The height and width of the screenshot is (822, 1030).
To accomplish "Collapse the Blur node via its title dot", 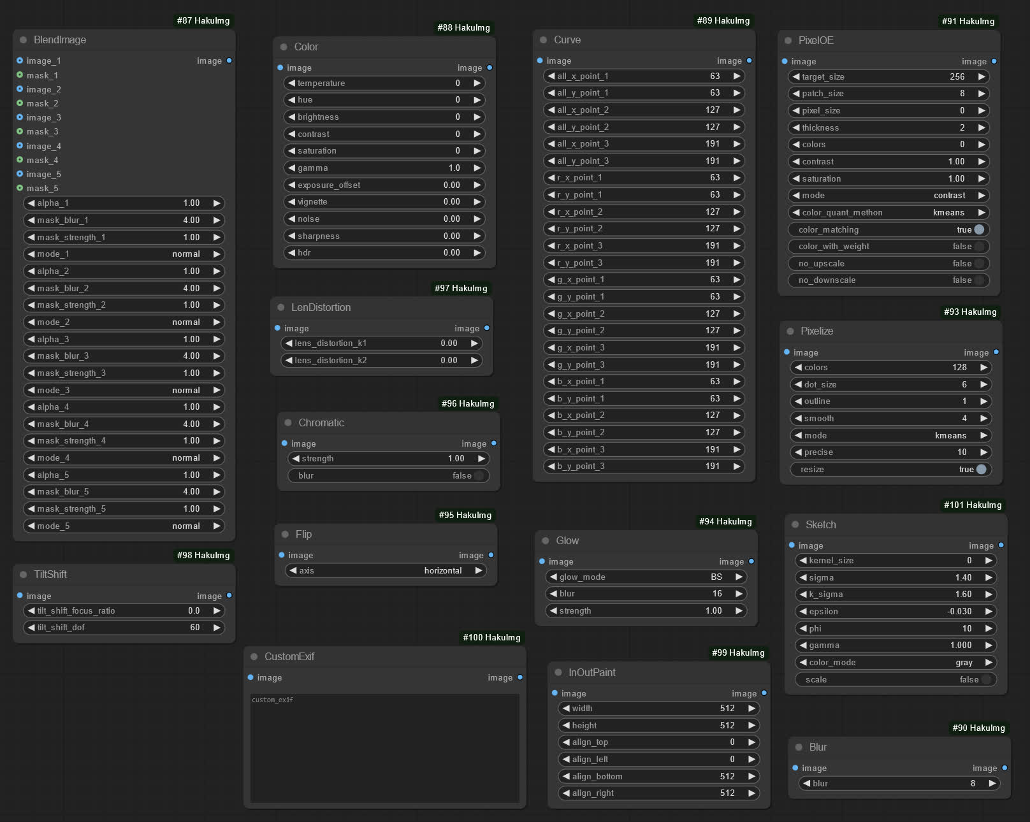I will click(799, 747).
